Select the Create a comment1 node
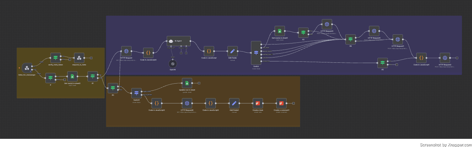 coord(281,103)
